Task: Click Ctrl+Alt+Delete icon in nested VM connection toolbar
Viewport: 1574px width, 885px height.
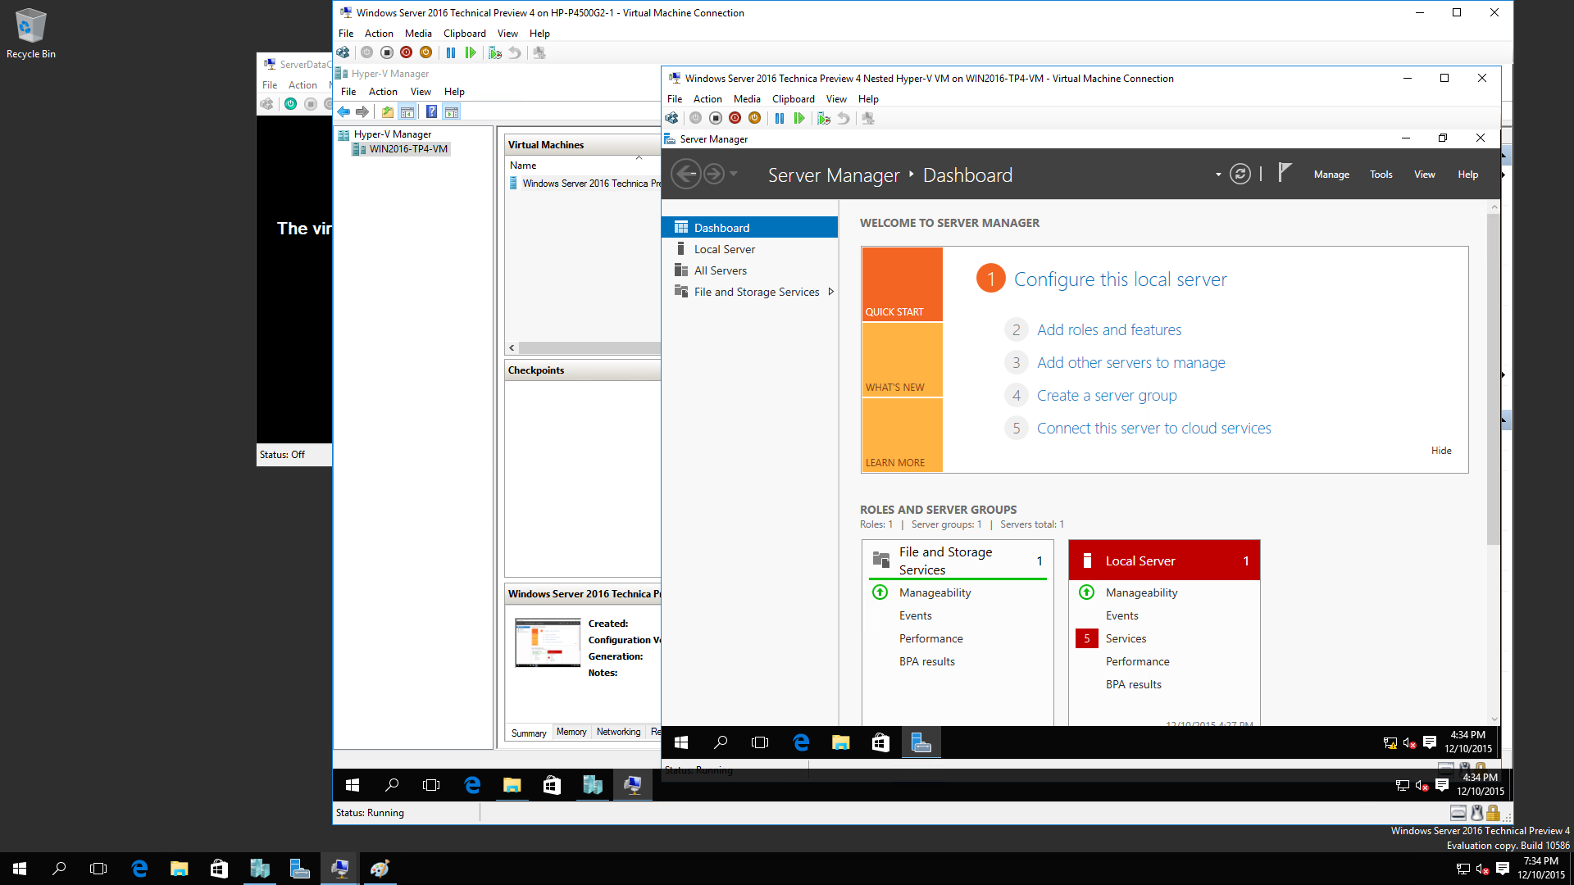Action: click(671, 118)
